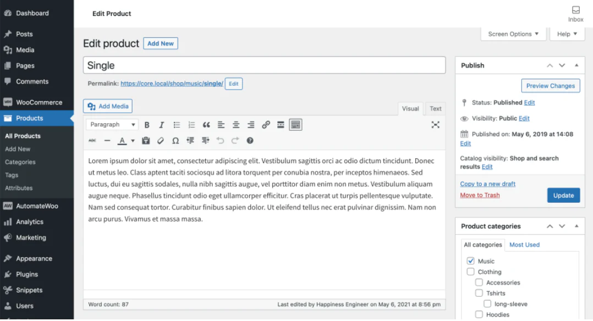Switch editor to distraction-free fullscreen mode

click(x=436, y=125)
